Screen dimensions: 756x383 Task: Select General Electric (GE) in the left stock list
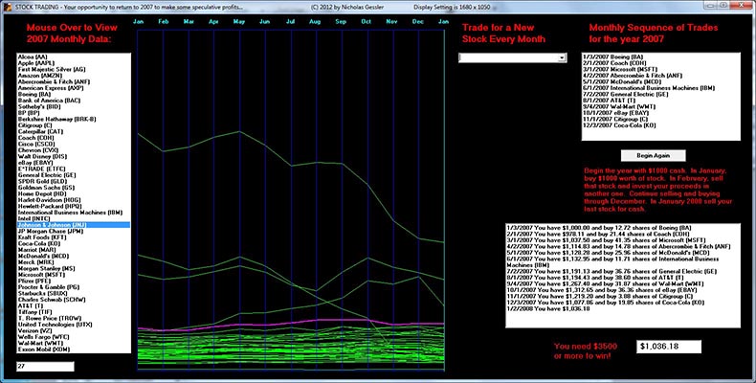click(x=74, y=175)
